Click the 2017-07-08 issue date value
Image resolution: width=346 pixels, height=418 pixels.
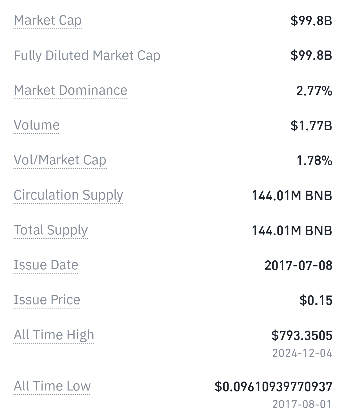tap(298, 265)
